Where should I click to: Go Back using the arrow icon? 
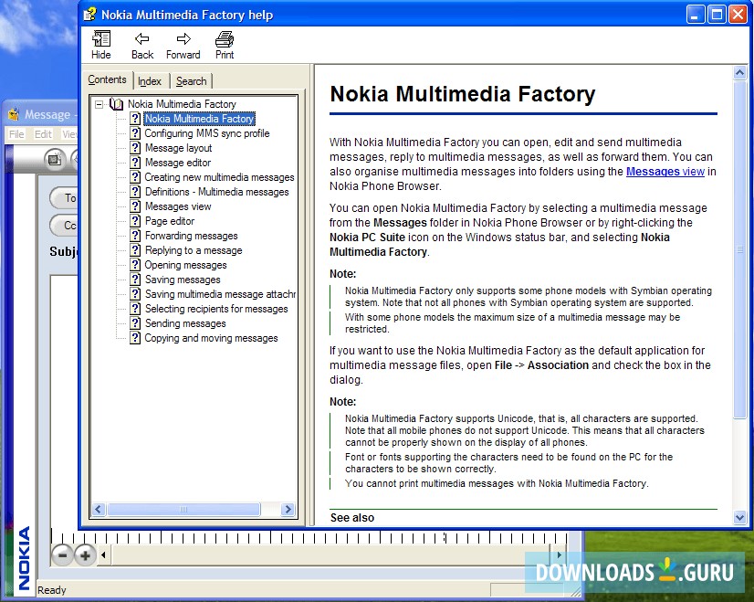pos(142,39)
